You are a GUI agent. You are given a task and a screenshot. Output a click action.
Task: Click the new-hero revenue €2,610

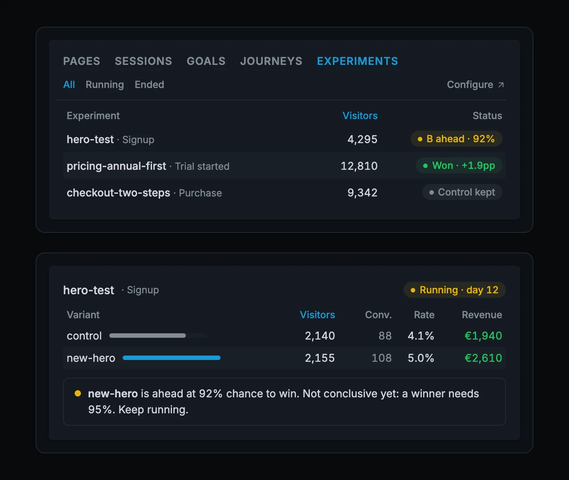(483, 358)
